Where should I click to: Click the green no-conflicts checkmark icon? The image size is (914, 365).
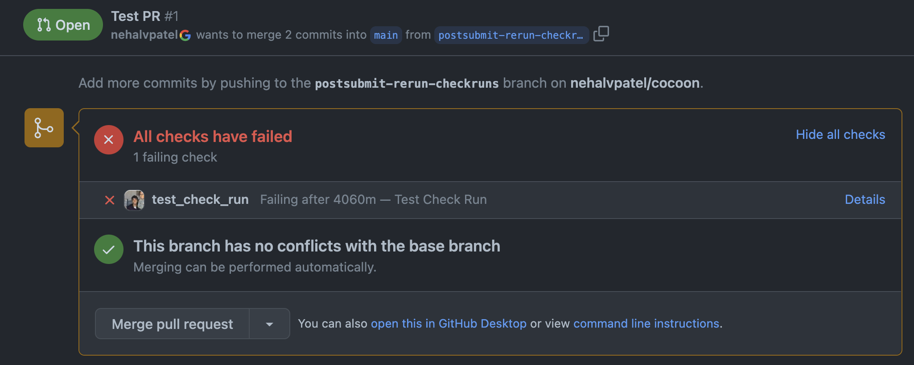pyautogui.click(x=108, y=249)
